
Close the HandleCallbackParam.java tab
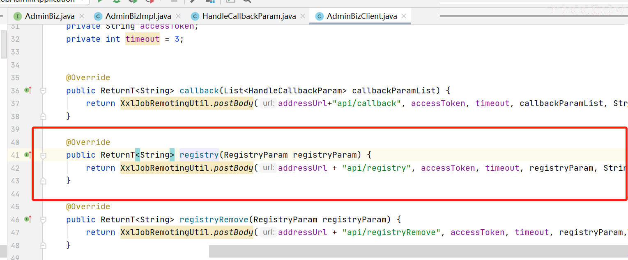click(x=303, y=16)
